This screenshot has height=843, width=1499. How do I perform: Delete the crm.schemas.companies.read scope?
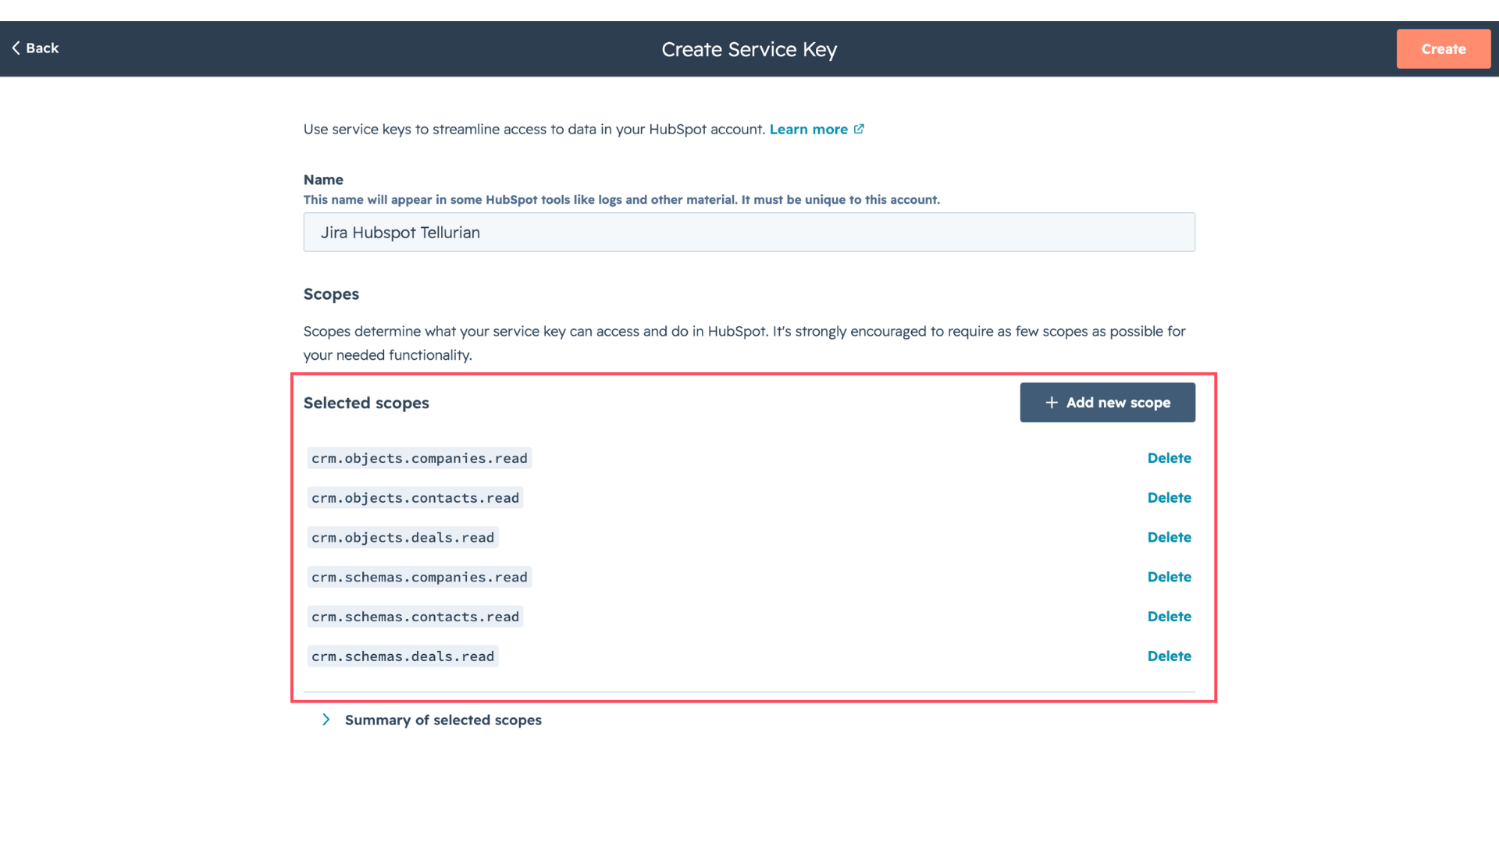[1169, 578]
